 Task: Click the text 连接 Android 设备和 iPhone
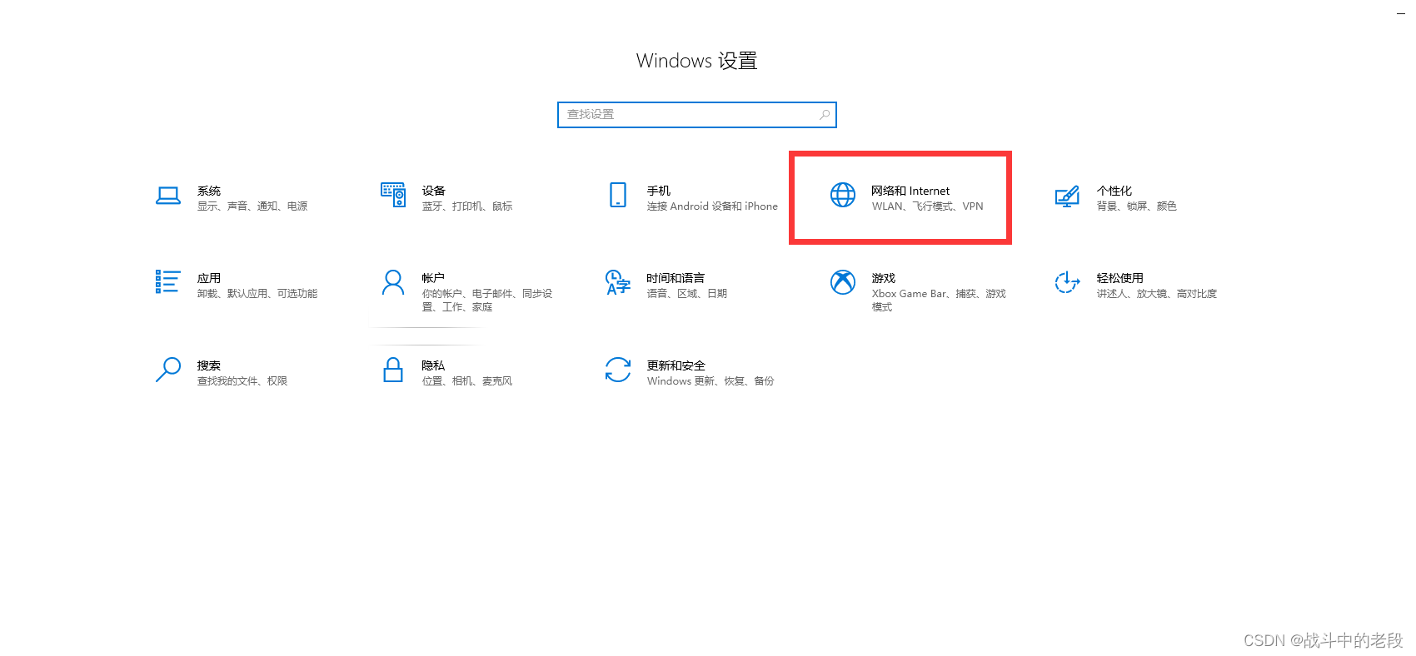coord(712,206)
